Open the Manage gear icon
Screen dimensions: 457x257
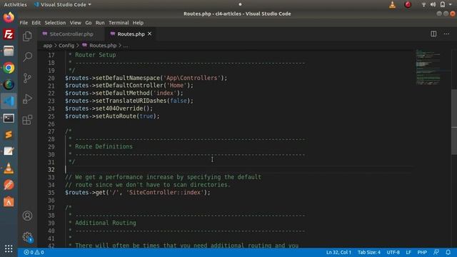(x=27, y=236)
